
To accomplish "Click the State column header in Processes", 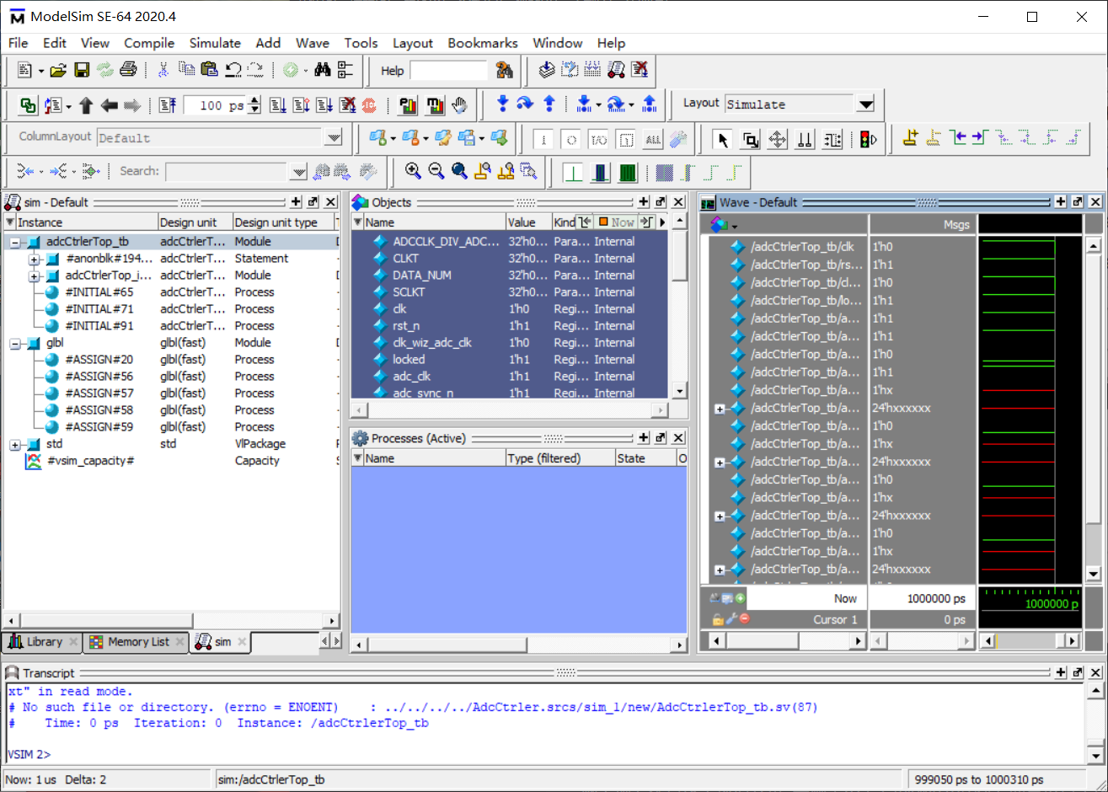I will [x=645, y=458].
